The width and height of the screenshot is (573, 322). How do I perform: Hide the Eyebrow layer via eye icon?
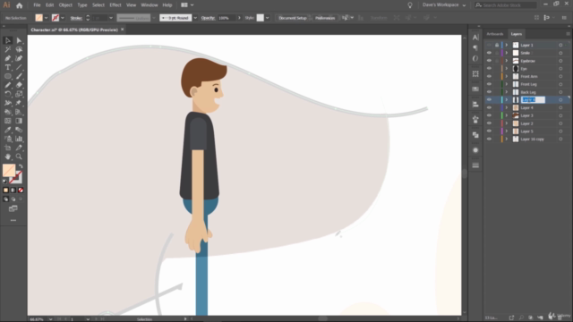point(489,61)
